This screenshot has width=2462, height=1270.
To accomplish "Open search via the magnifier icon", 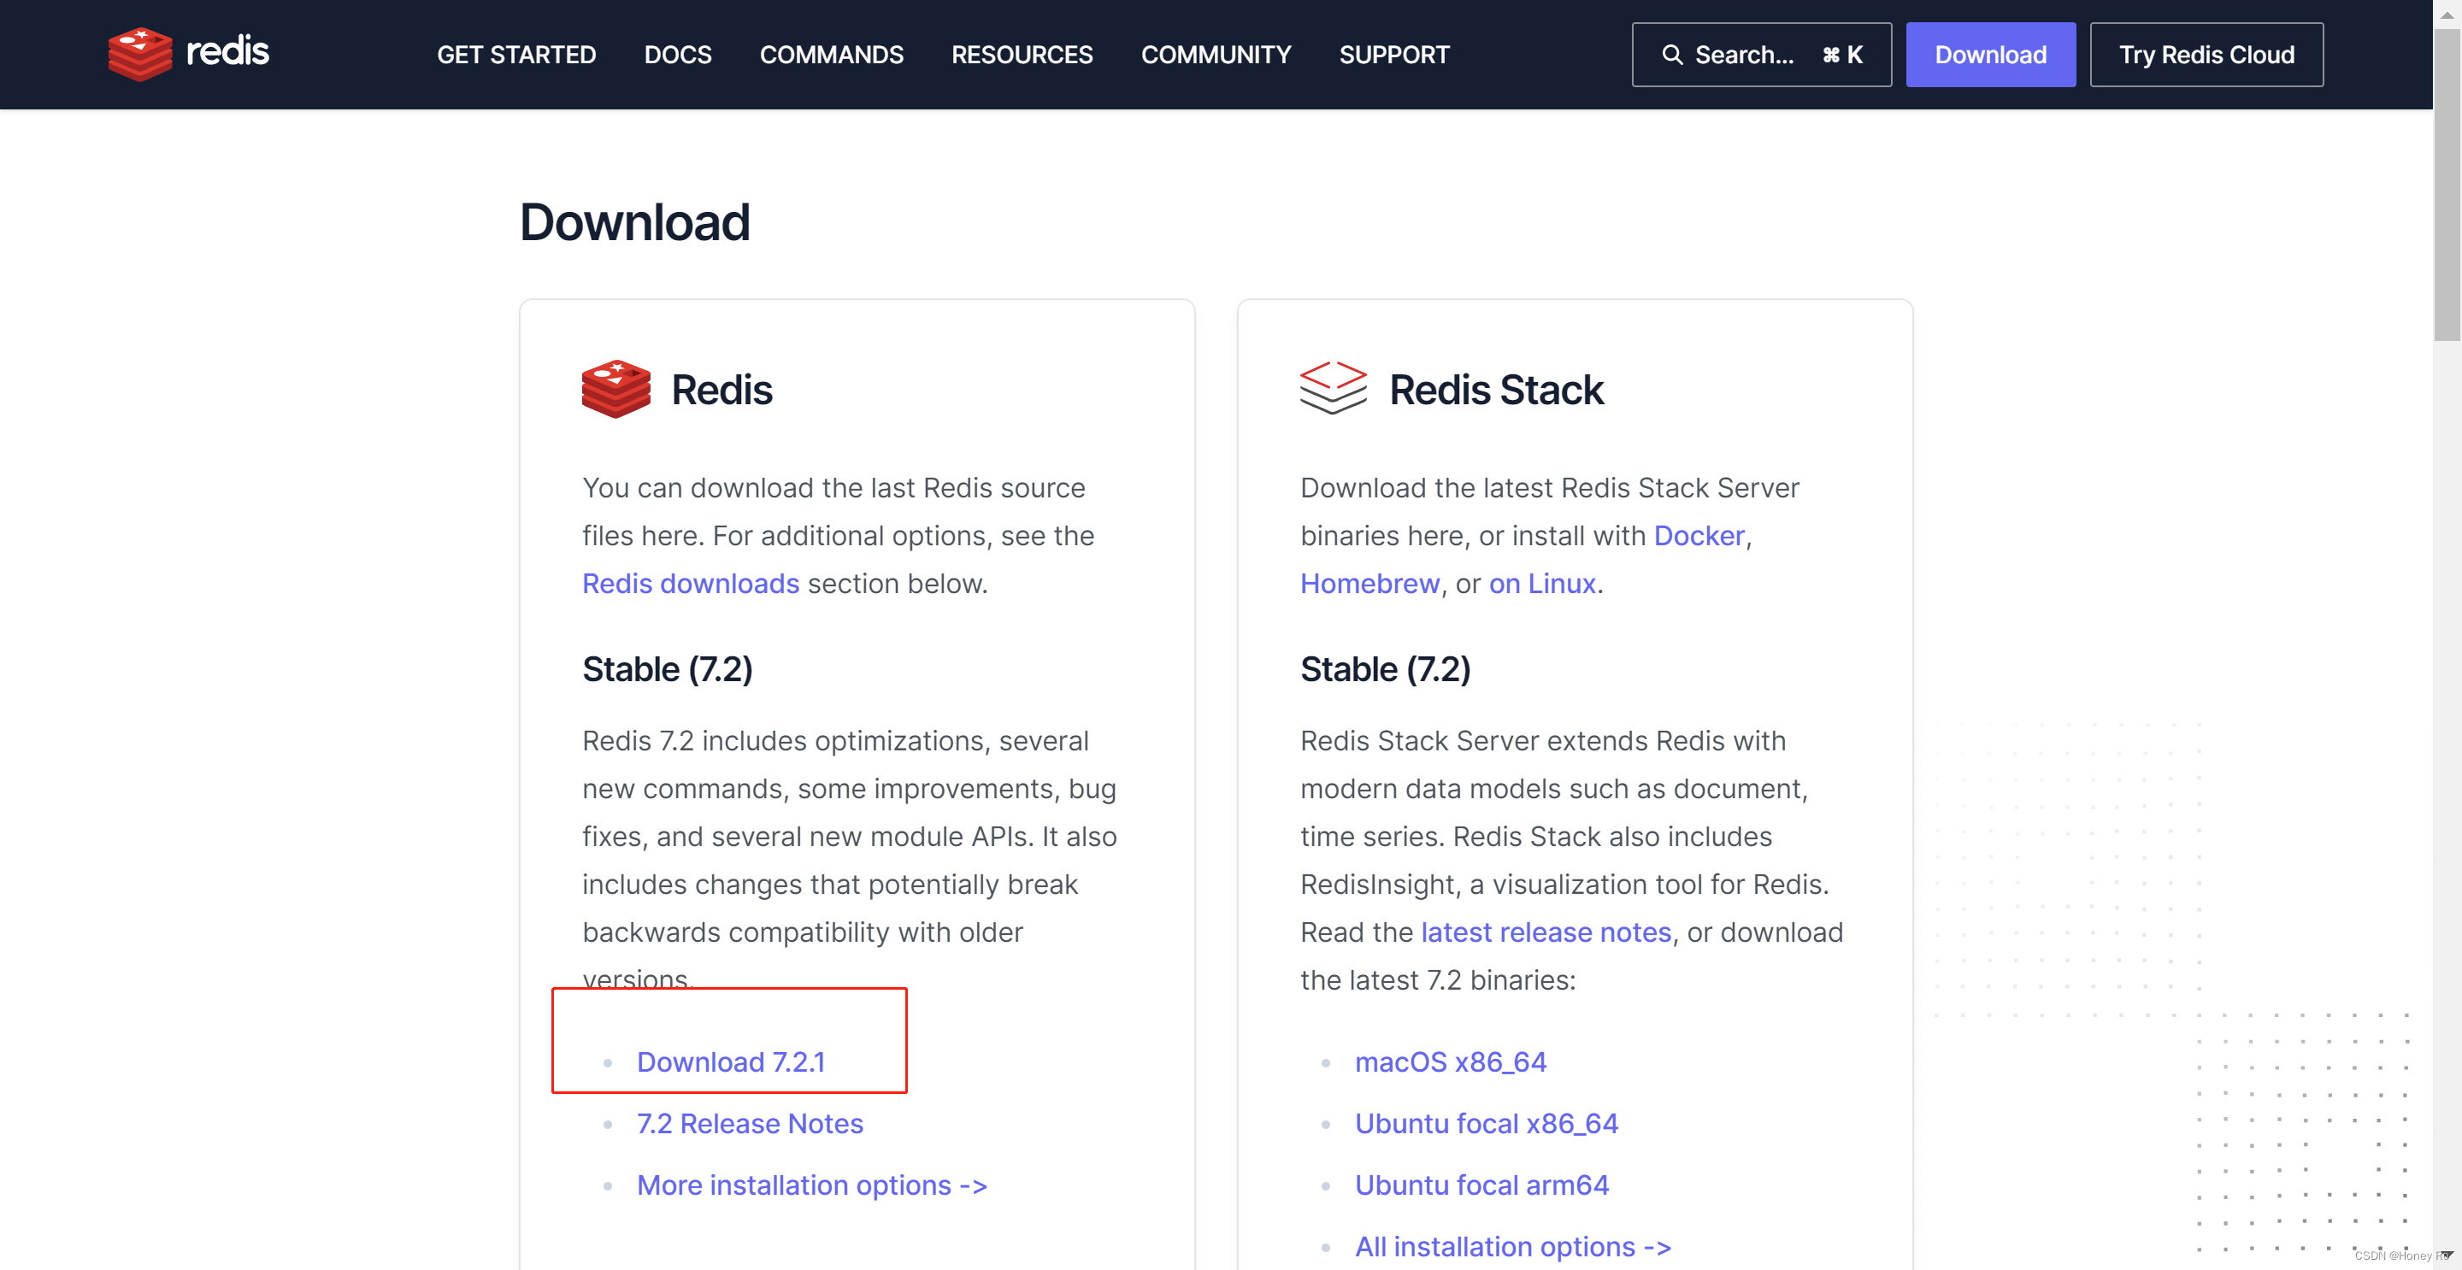I will tap(1673, 55).
